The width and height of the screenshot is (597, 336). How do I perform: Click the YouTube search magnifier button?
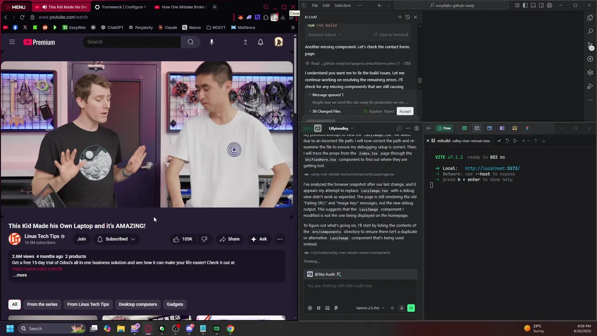coord(190,42)
